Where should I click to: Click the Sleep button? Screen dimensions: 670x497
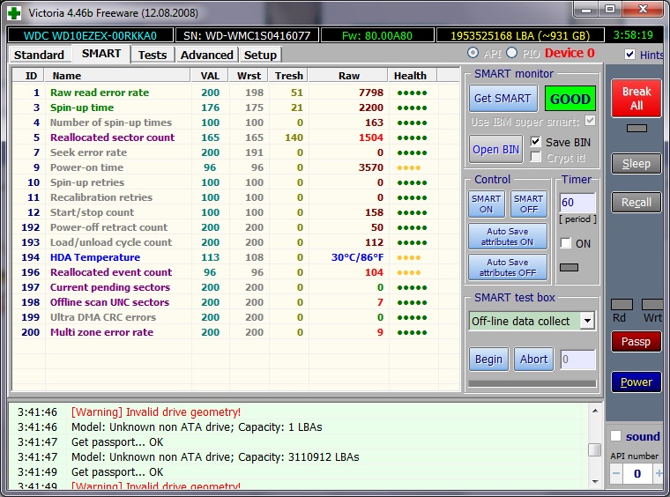pyautogui.click(x=636, y=164)
